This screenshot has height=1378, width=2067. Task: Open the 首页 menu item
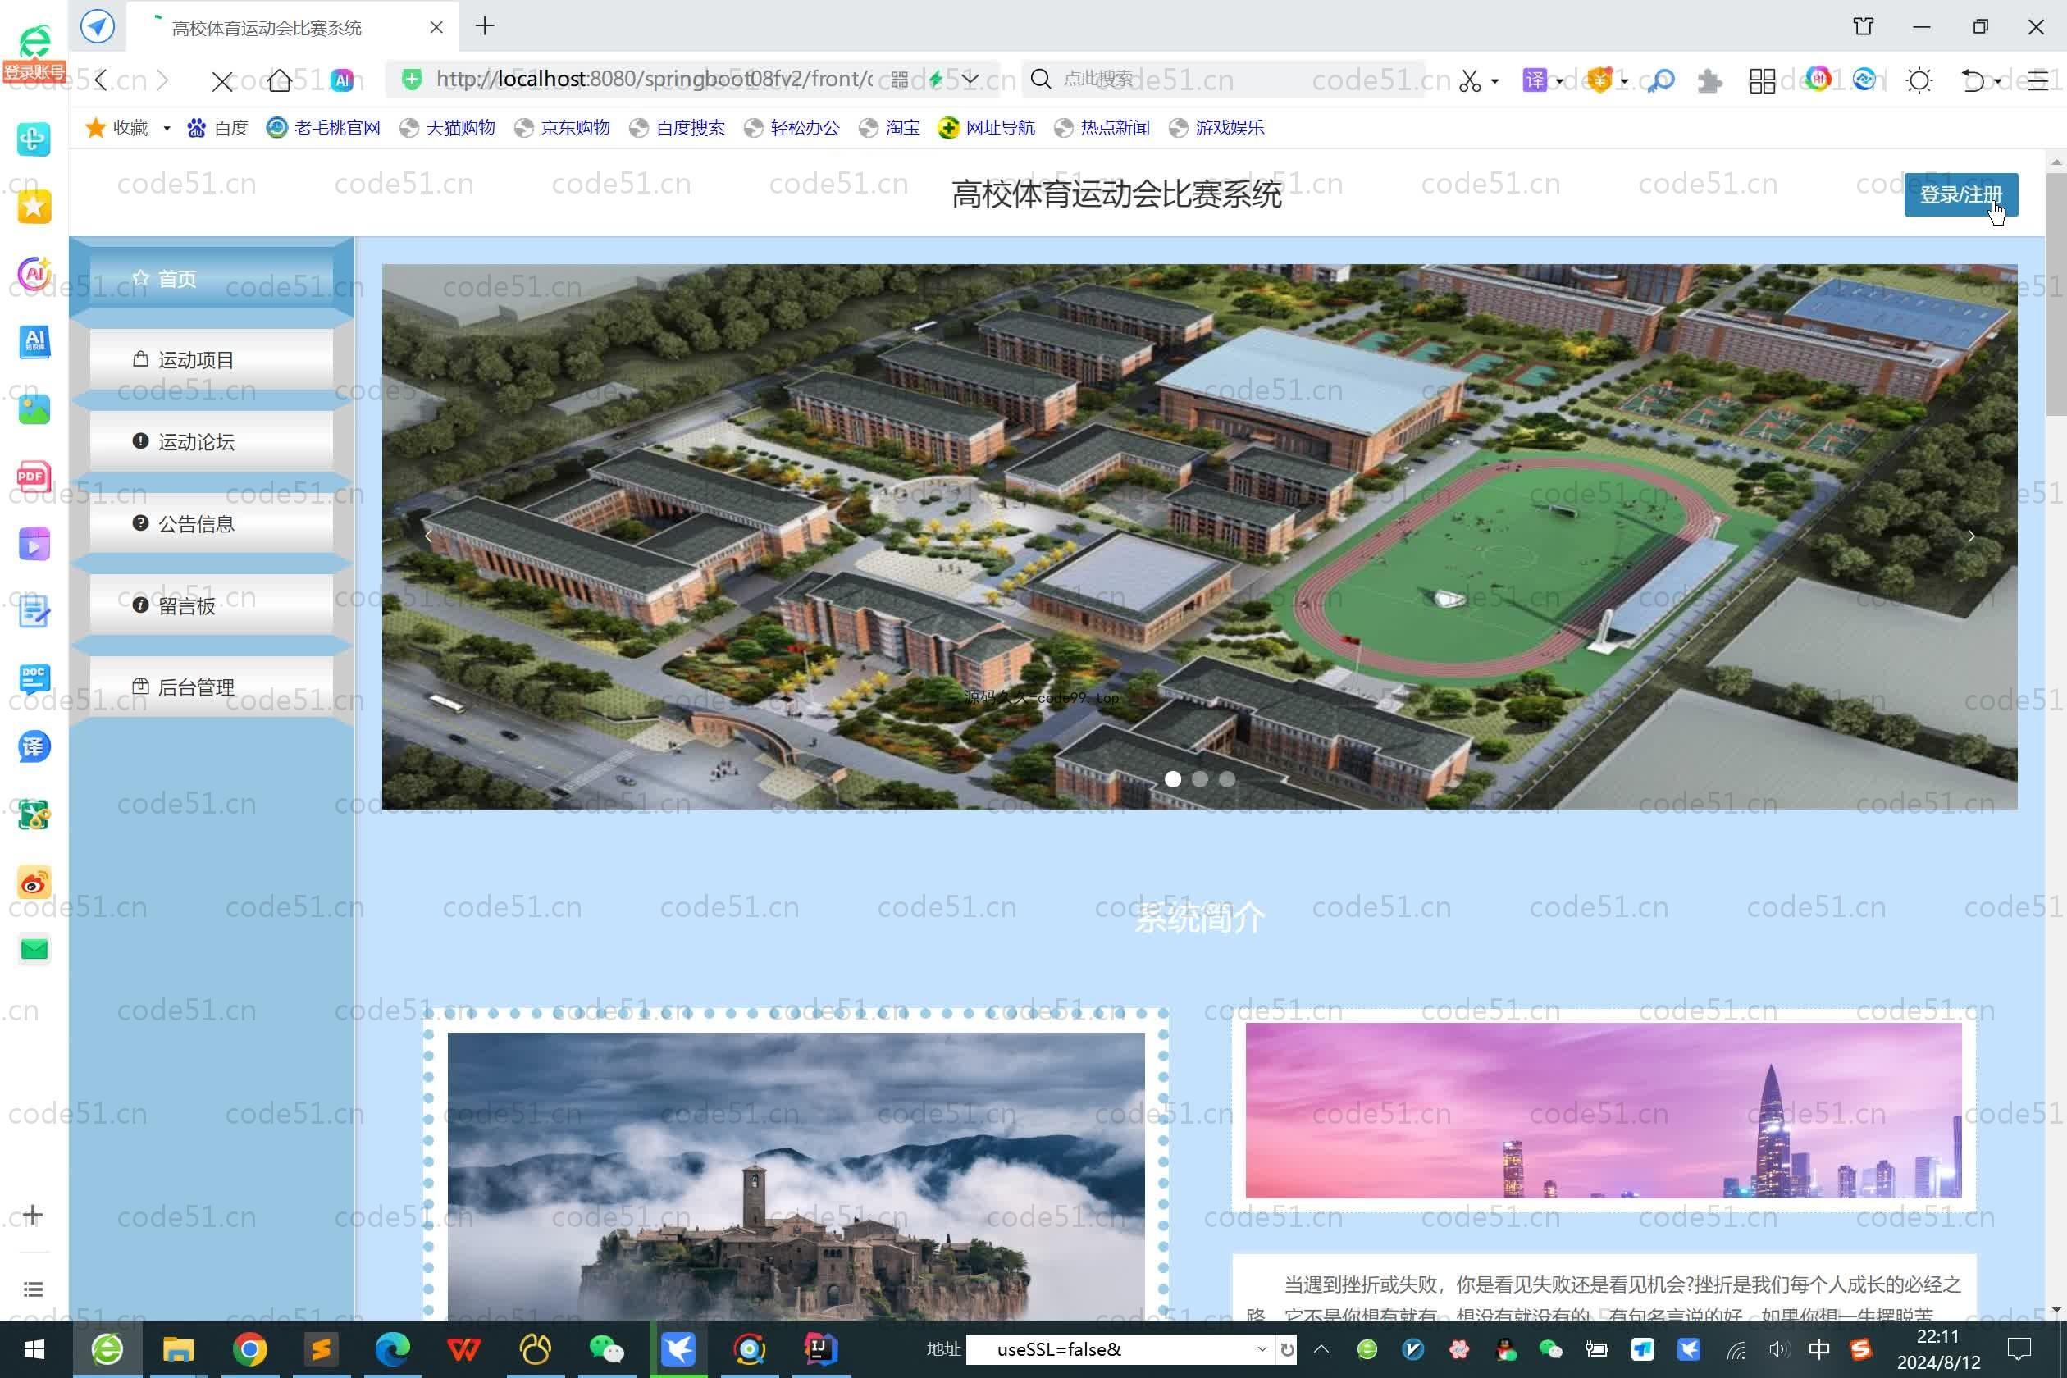pyautogui.click(x=211, y=279)
